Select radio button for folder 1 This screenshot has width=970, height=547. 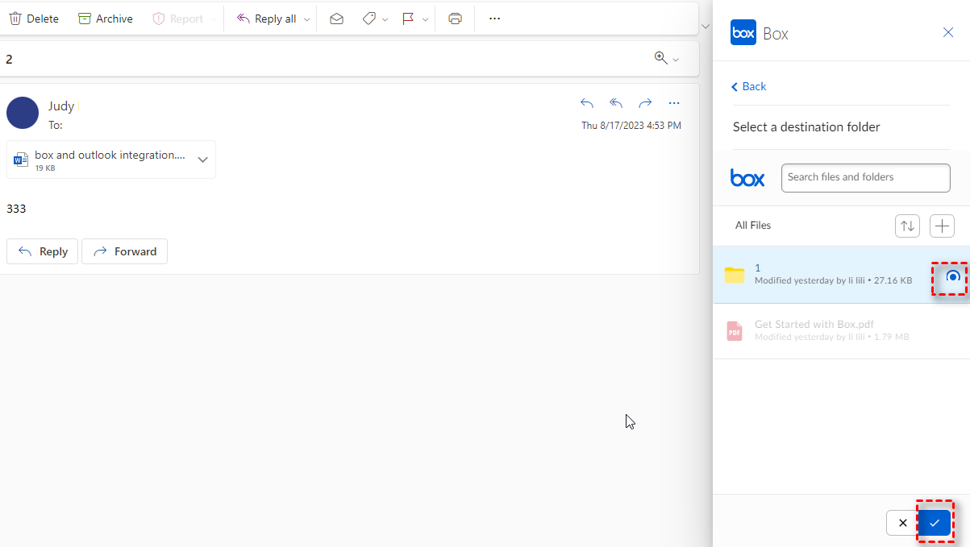click(952, 276)
